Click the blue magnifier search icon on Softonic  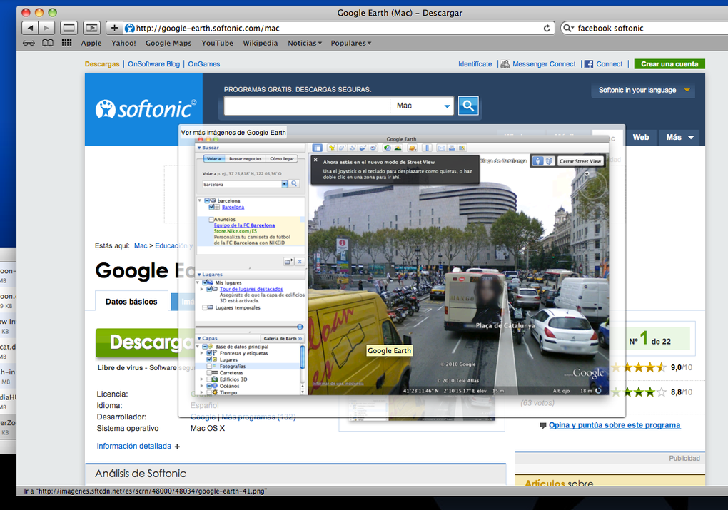(467, 104)
